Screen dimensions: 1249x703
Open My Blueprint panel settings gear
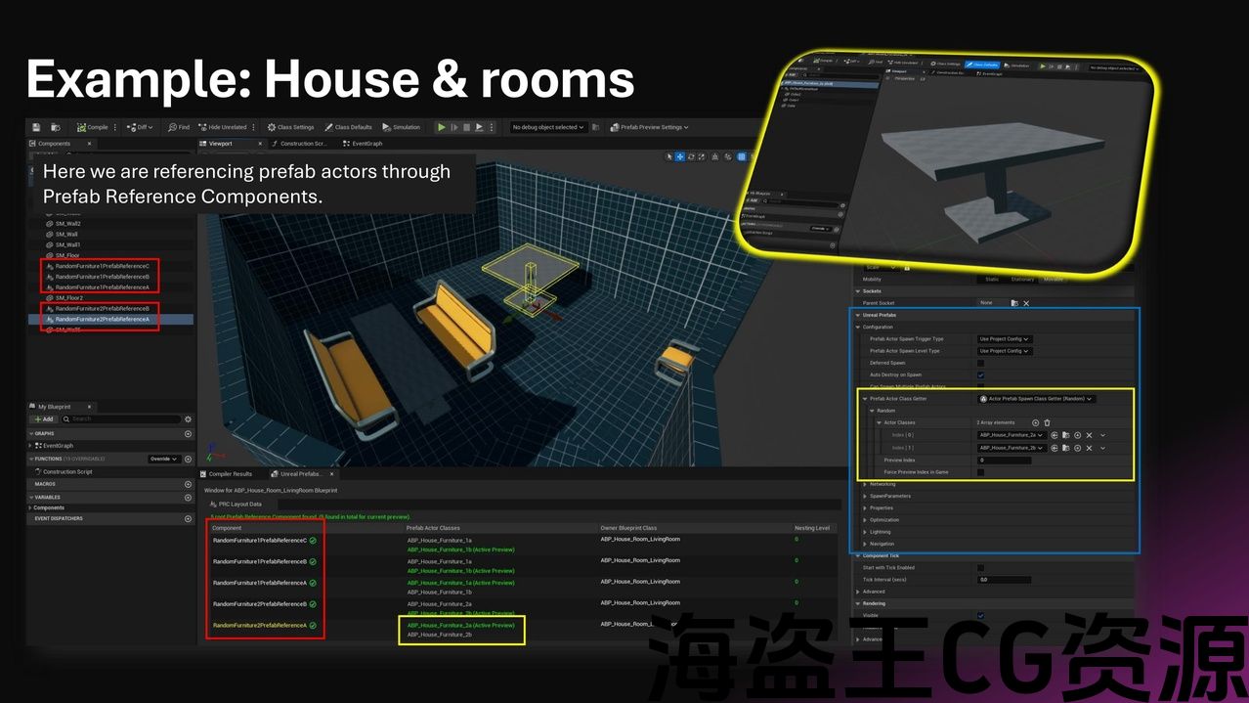tap(188, 419)
